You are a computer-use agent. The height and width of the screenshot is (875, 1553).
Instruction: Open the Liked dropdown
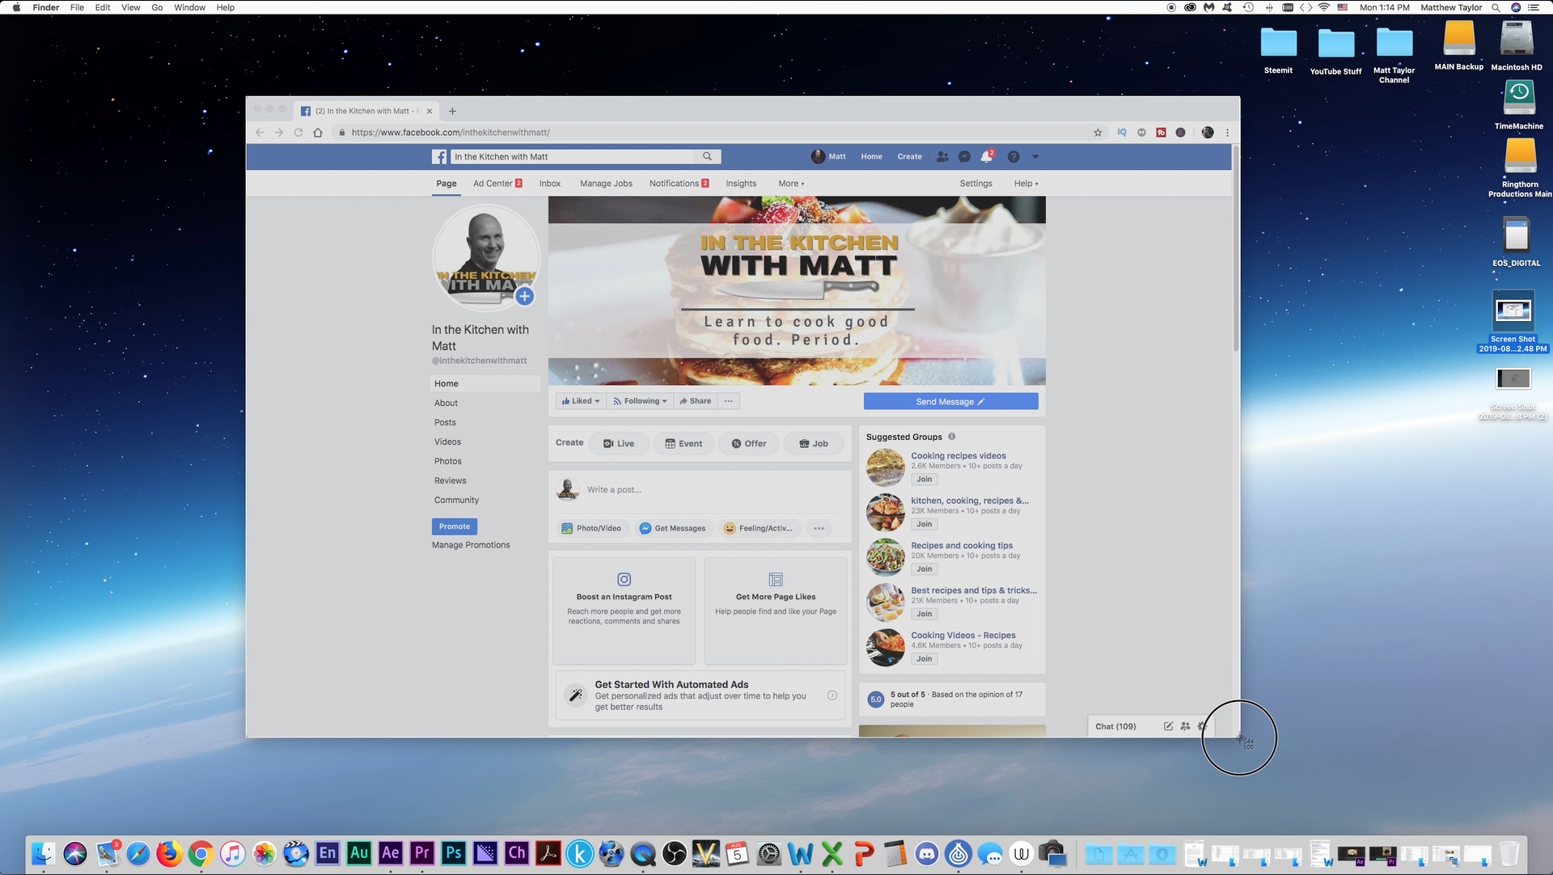pyautogui.click(x=580, y=401)
